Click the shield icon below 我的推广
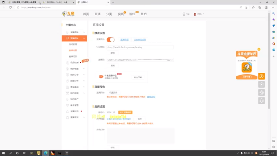Viewport: 277px width, 156px height. [x=67, y=105]
